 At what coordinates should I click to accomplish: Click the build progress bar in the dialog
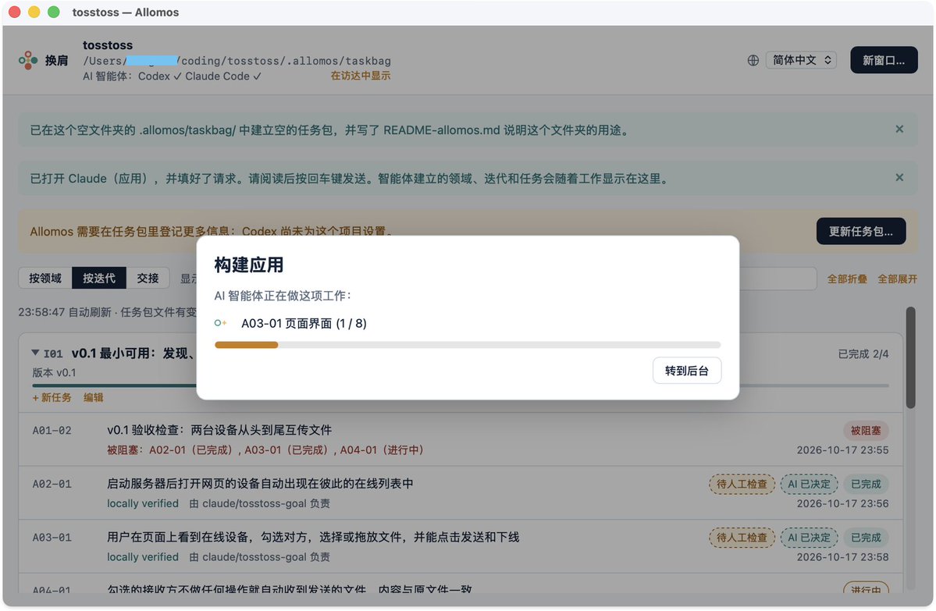click(468, 345)
